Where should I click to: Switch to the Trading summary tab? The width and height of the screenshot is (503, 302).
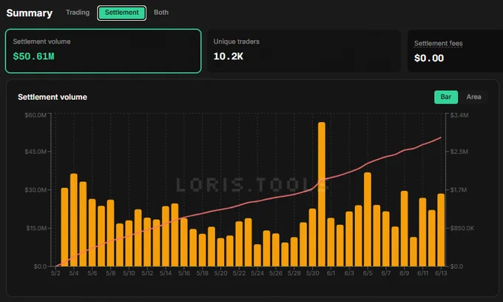tap(78, 13)
